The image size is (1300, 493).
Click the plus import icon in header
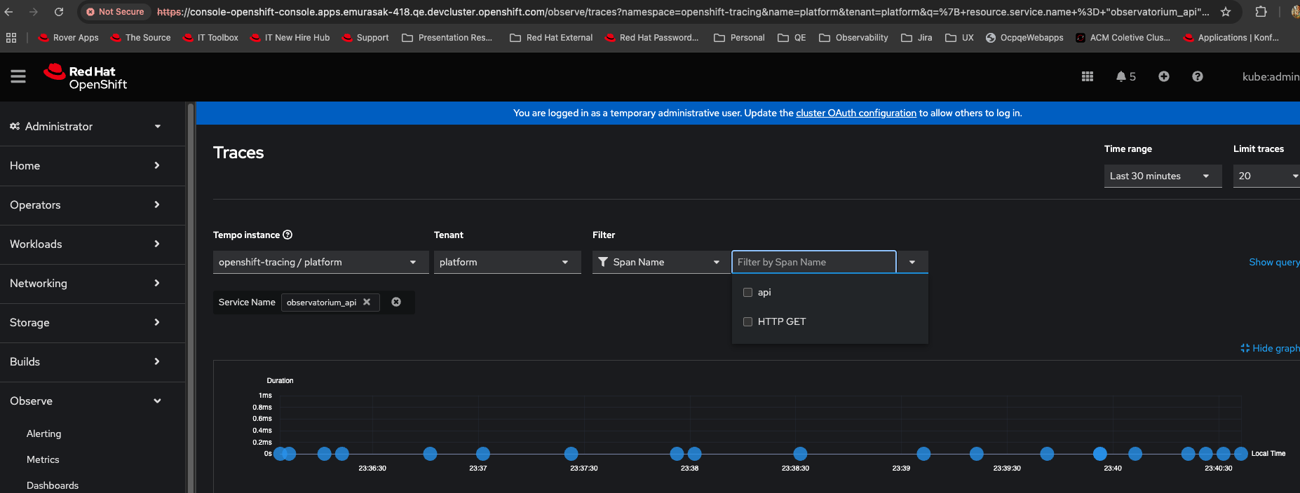pyautogui.click(x=1164, y=76)
